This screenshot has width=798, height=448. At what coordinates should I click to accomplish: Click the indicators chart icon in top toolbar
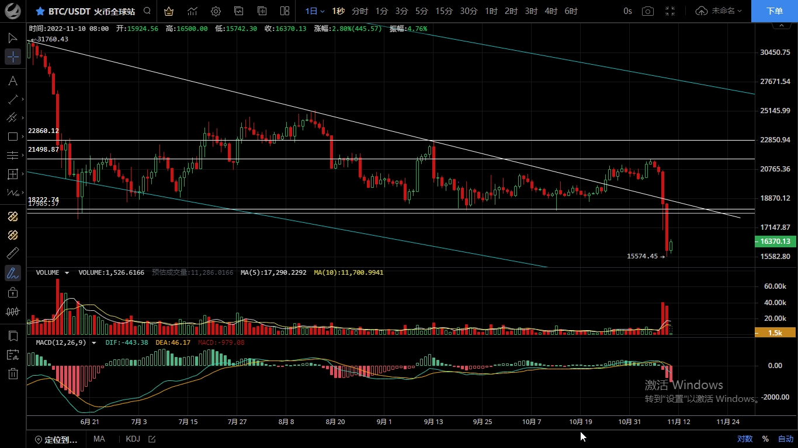(192, 11)
